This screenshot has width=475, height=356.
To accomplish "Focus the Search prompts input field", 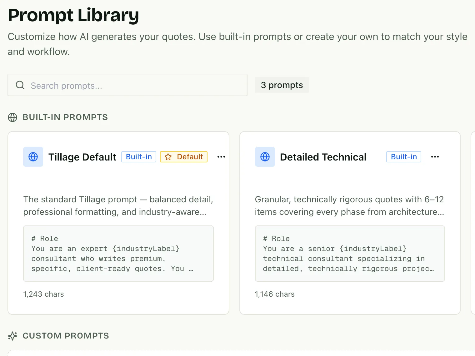I will point(127,85).
